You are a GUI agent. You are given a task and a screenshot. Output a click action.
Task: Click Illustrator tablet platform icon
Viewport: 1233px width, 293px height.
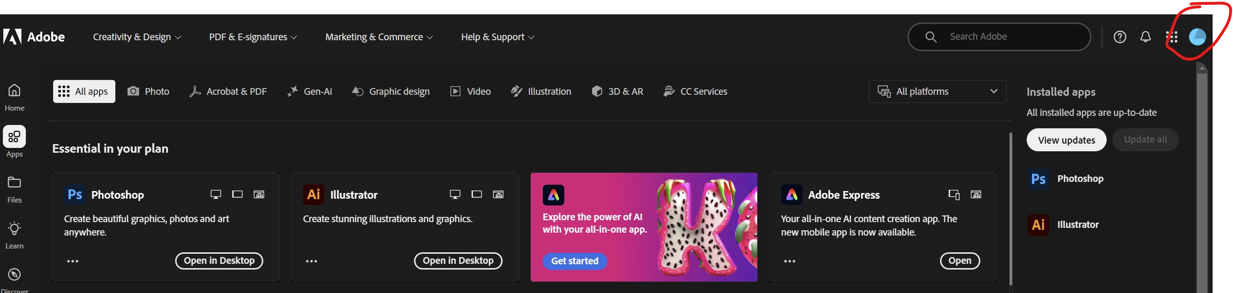477,194
